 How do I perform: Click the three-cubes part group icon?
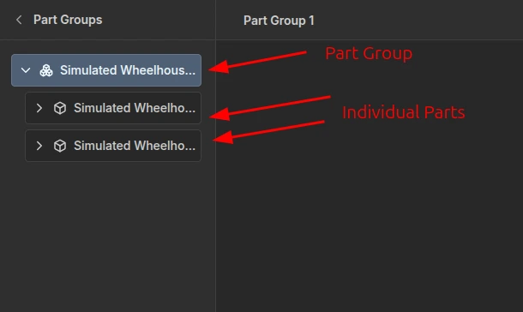click(46, 70)
